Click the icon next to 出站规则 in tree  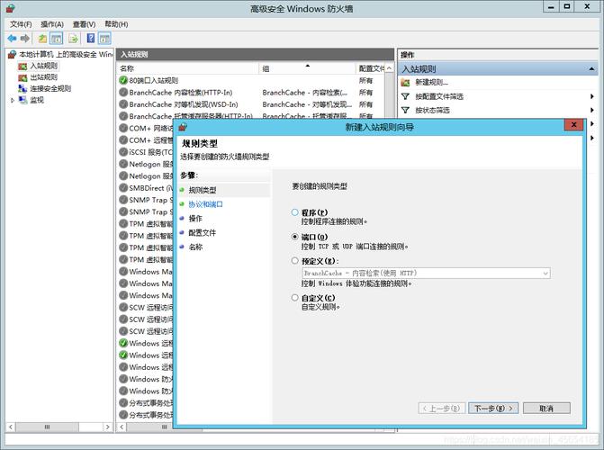(x=23, y=77)
